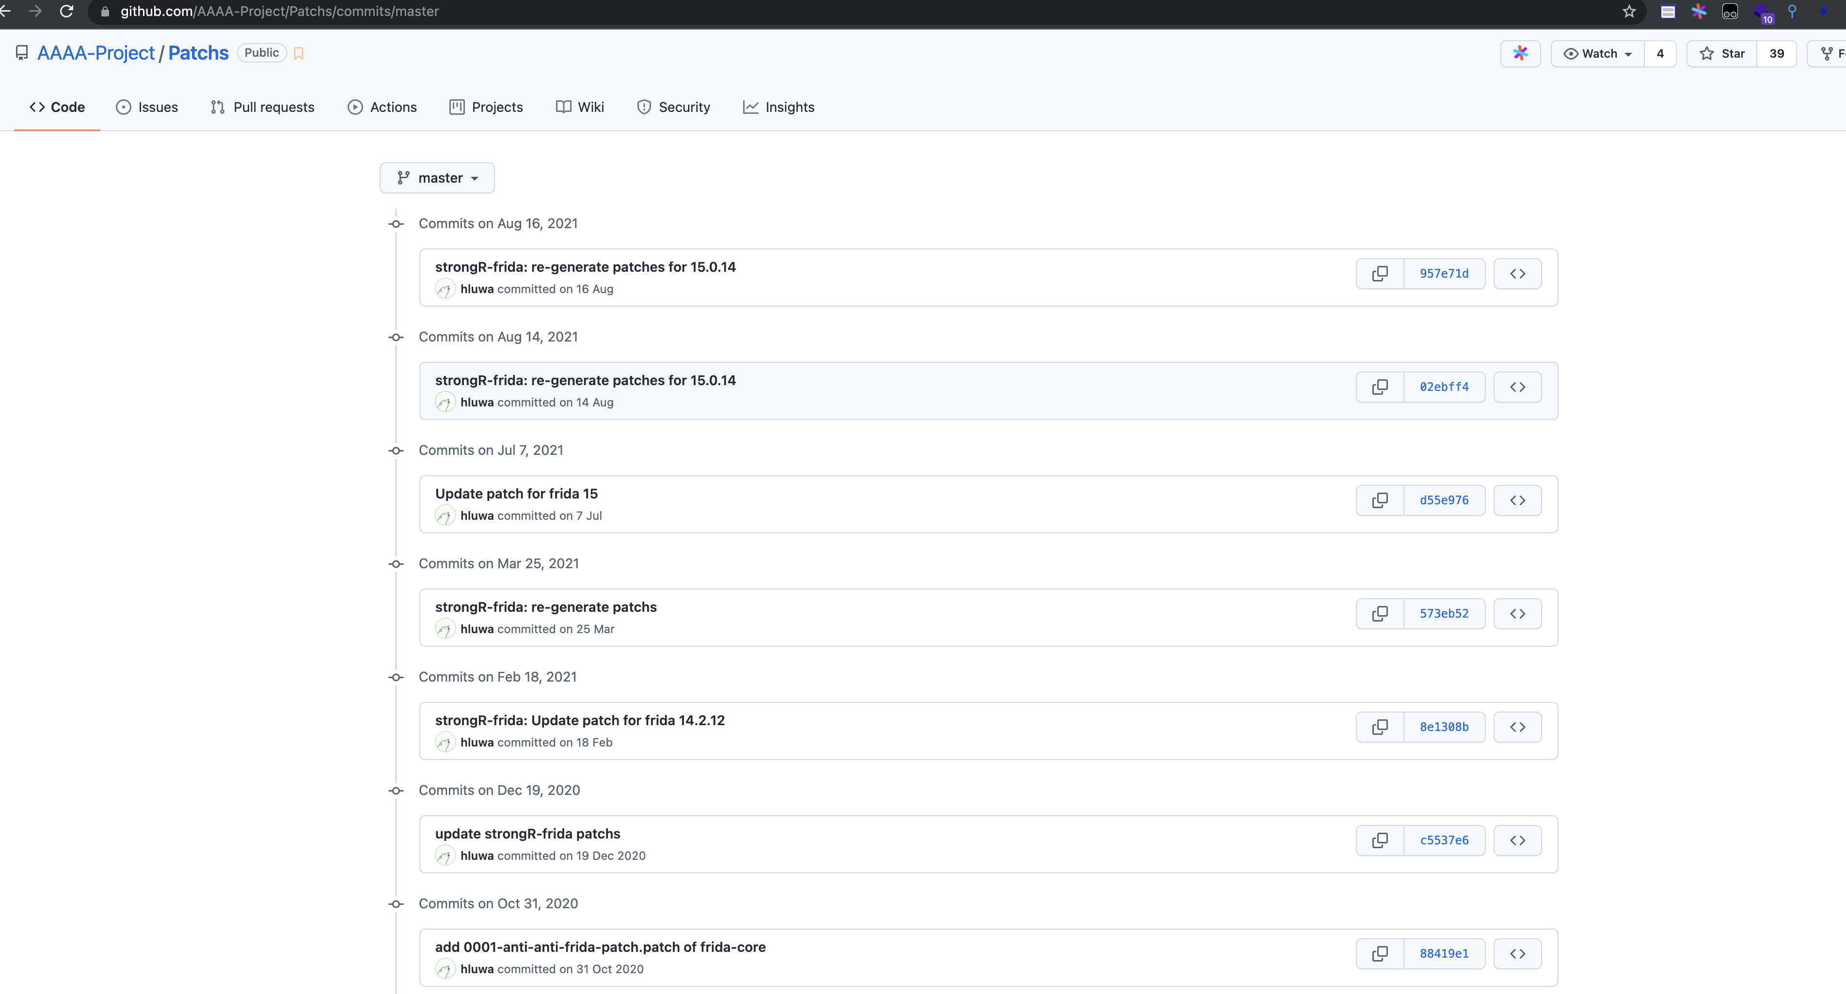Click the browser address bar URL

click(280, 12)
